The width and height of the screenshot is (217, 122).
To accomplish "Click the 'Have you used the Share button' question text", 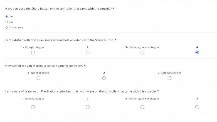I will (x=58, y=9).
